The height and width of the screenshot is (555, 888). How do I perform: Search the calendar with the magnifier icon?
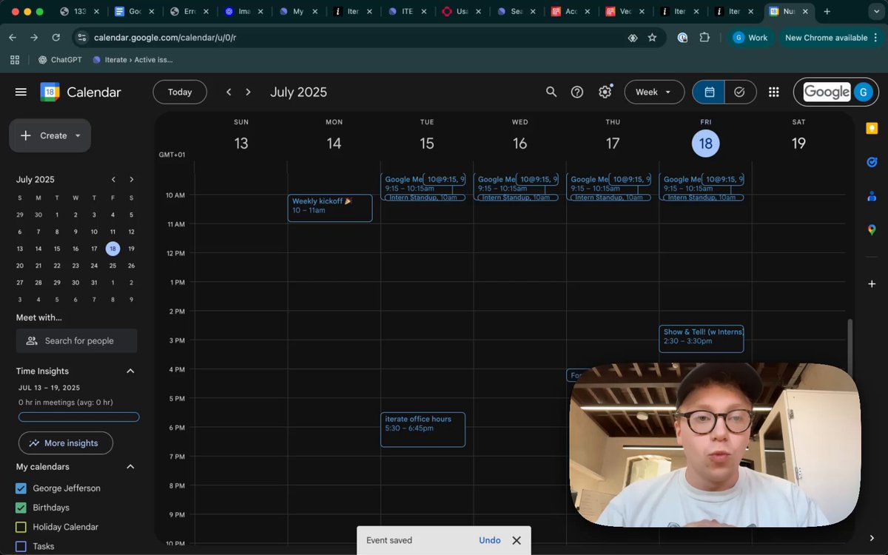(x=551, y=92)
